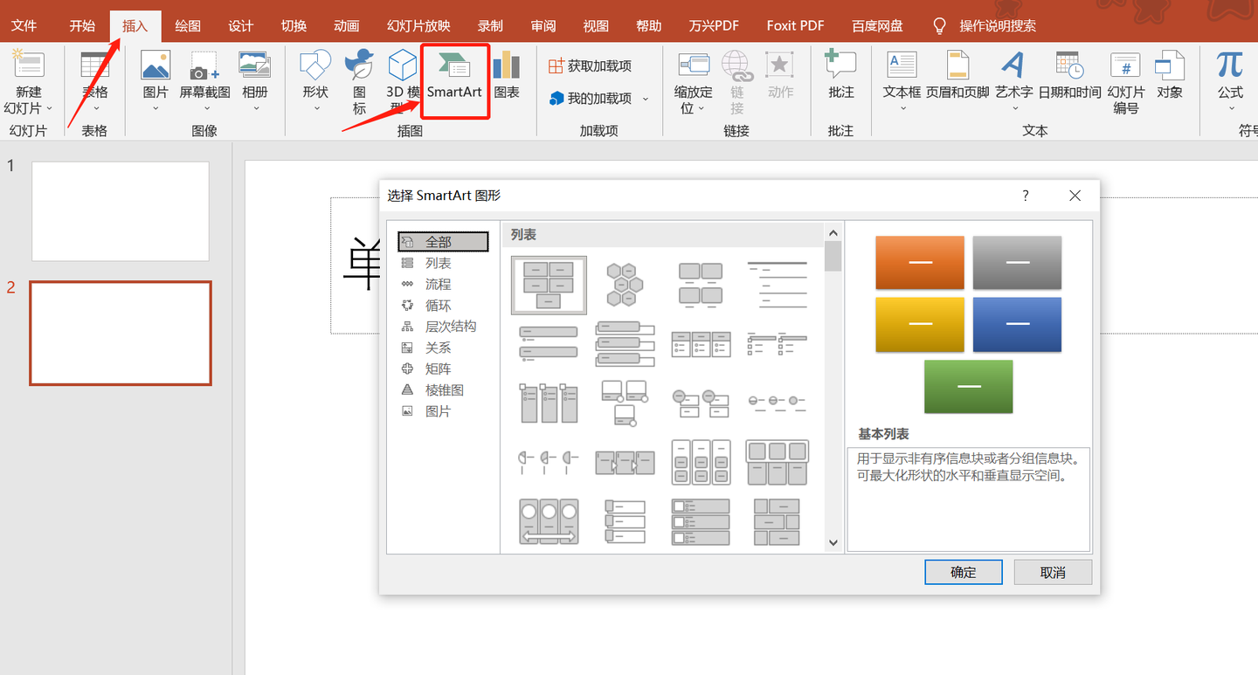Click the 图片 picture icon
Screen dimensions: 1258x675
pos(156,65)
